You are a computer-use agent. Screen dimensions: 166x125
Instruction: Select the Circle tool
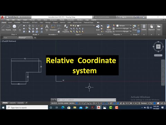[15, 27]
